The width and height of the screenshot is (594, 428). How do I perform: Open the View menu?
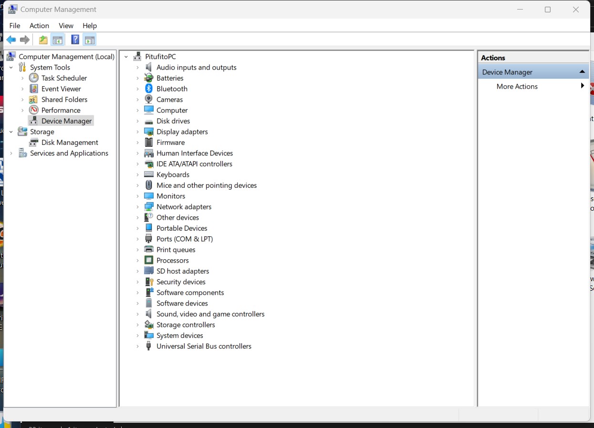coord(66,26)
